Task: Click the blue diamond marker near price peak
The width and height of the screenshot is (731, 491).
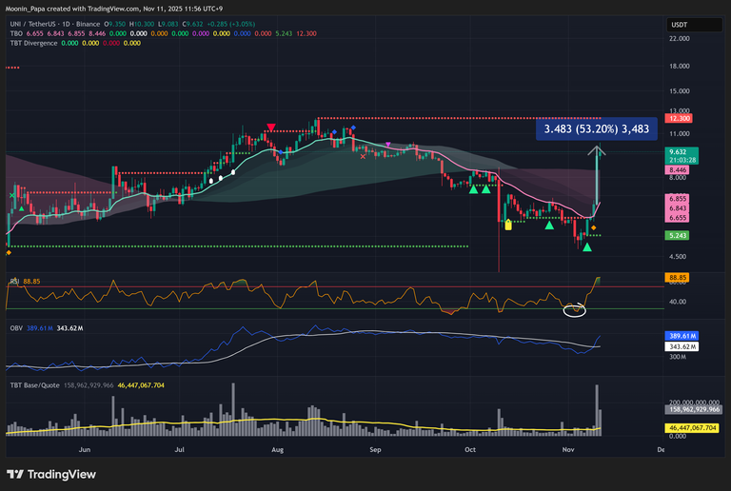Action: coord(353,128)
